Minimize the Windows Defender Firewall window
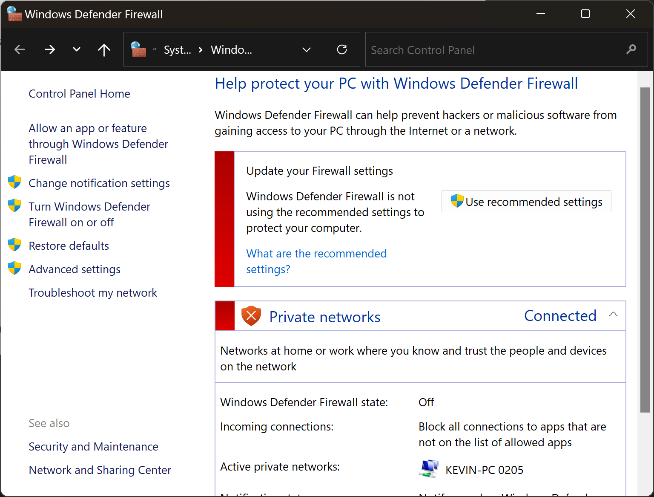The image size is (654, 497). coord(541,14)
